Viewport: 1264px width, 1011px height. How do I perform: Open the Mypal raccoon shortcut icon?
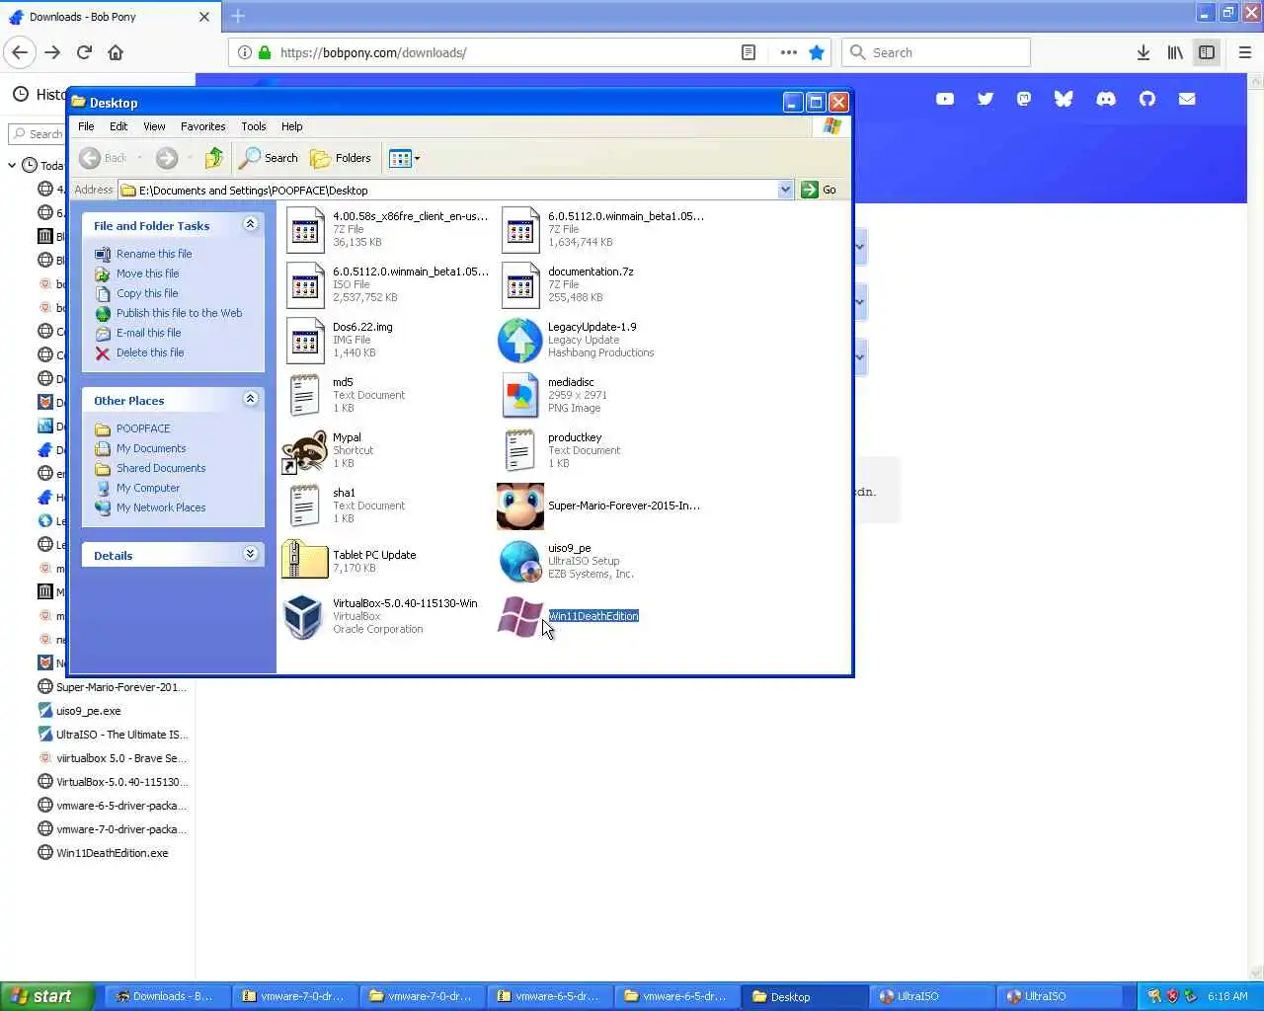click(x=304, y=451)
